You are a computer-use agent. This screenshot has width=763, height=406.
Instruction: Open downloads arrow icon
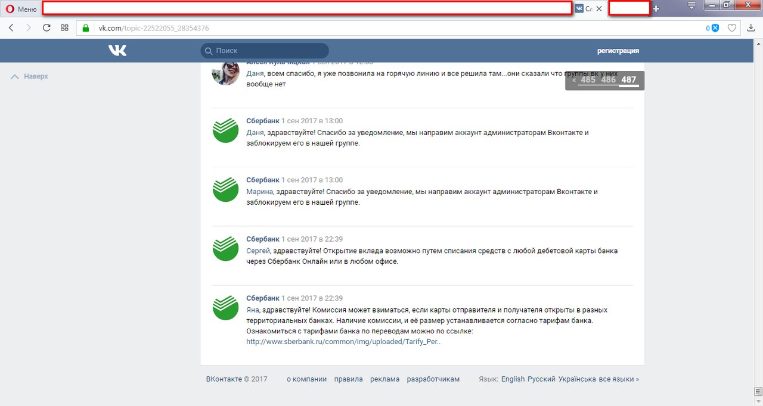pos(751,28)
